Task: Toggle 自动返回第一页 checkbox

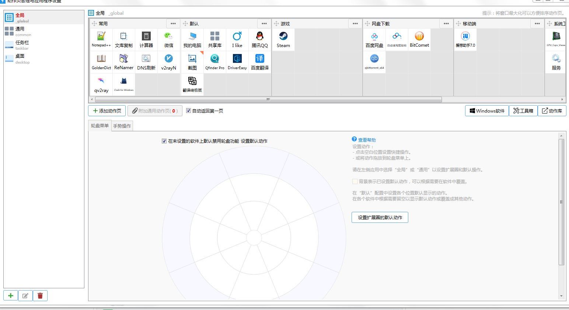Action: coord(188,111)
